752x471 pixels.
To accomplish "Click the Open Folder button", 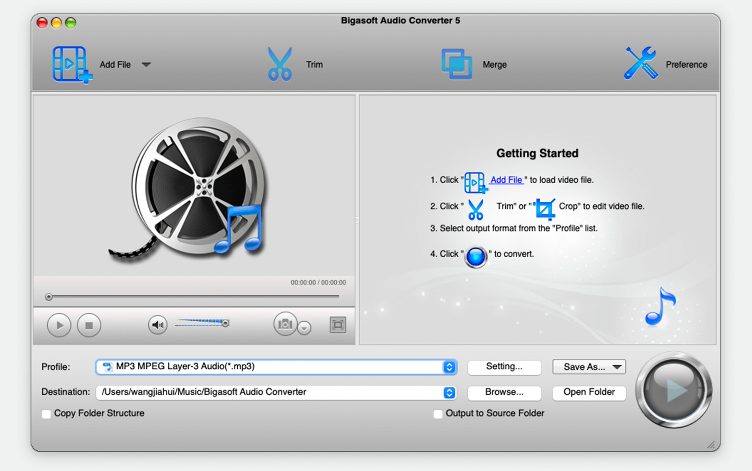I will [x=589, y=392].
